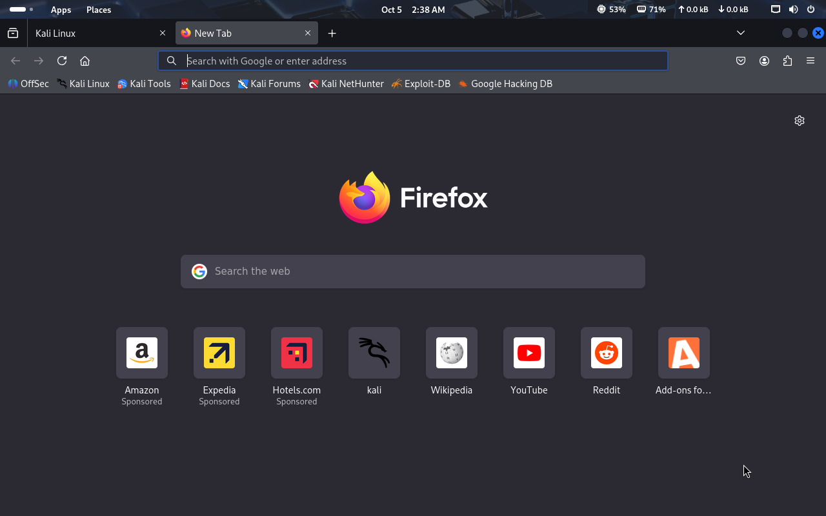Click the Firefox home button
This screenshot has height=516, width=826.
(85, 61)
